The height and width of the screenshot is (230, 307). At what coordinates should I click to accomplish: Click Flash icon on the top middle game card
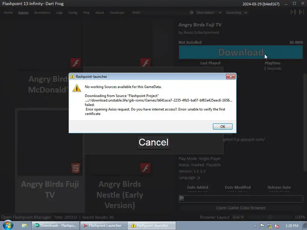coord(145,63)
